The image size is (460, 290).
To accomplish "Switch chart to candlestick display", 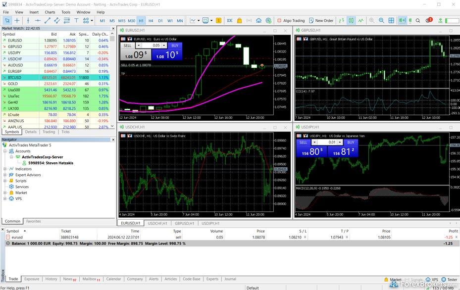I will click(351, 20).
